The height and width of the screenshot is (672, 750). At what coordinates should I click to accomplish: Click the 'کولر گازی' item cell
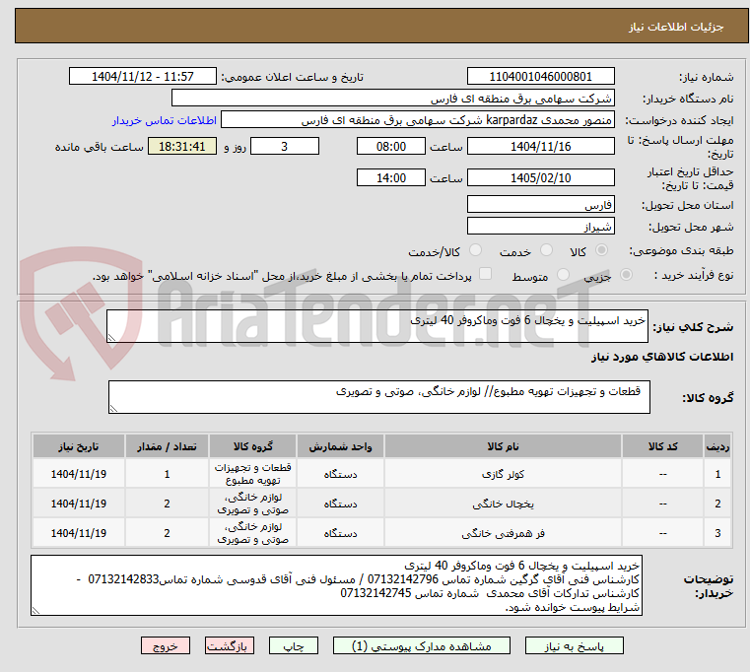click(x=503, y=474)
